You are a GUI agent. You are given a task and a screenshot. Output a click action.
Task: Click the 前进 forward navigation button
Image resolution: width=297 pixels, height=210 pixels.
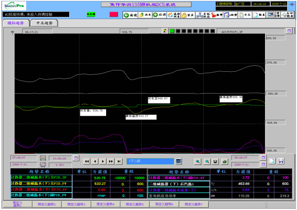click(130, 15)
